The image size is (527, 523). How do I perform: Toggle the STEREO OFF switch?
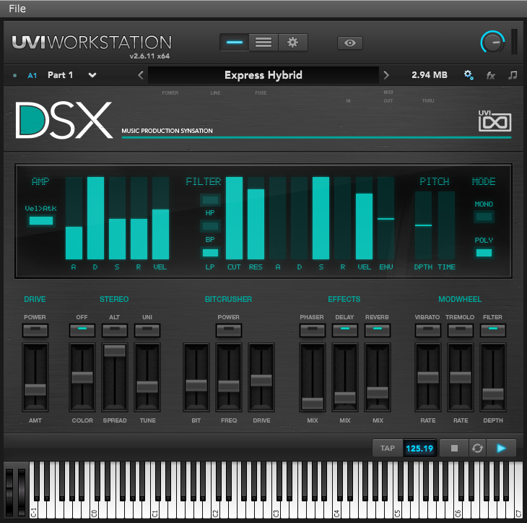point(82,330)
